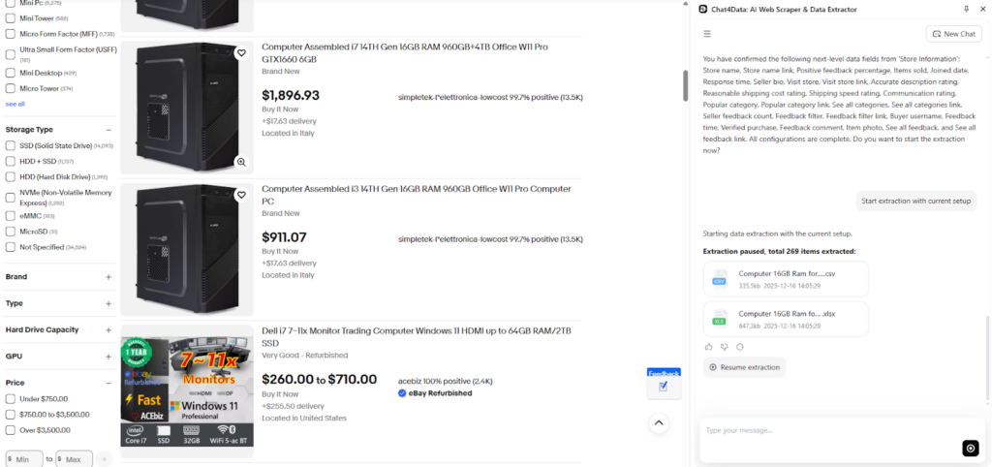
Task: Enable HDD (Hard Disk Drive) filter
Action: click(x=10, y=177)
